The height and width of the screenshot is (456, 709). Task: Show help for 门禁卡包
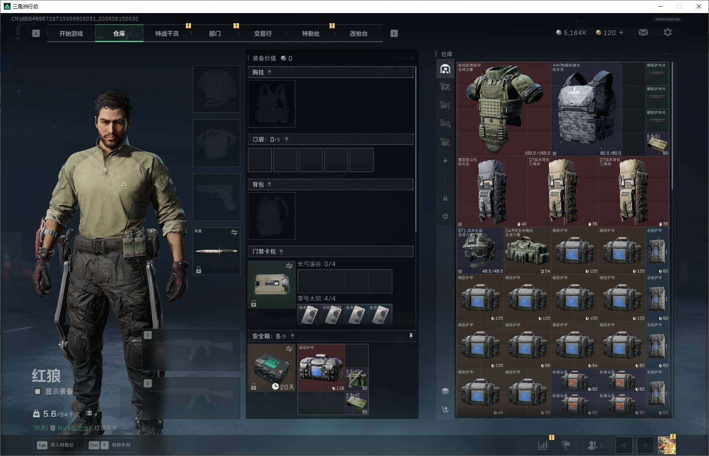tap(281, 252)
